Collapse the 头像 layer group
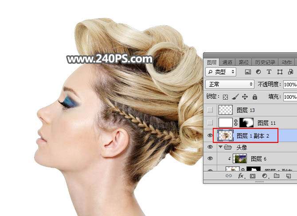Screen dimensions: 297x216 click(x=220, y=147)
